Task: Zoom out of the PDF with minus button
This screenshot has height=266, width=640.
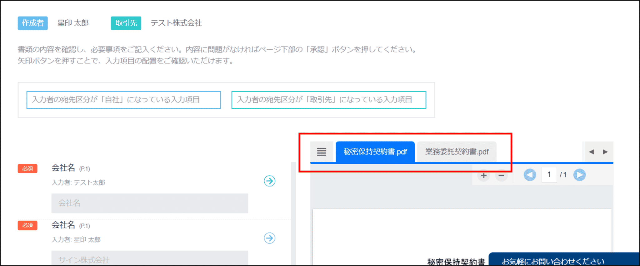Action: (x=501, y=175)
